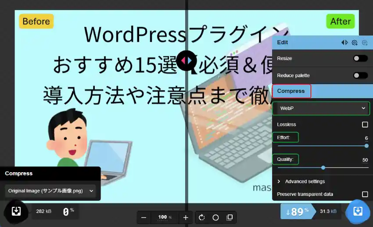Click the zoom percentage field showing 100
373x227 pixels.
[x=165, y=217]
